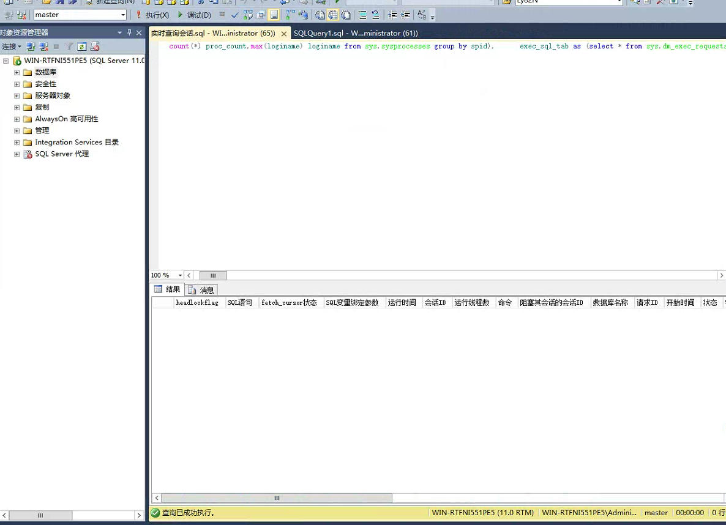Click the connect icon in Object Explorer toolbar
The height and width of the screenshot is (525, 726).
coord(31,47)
